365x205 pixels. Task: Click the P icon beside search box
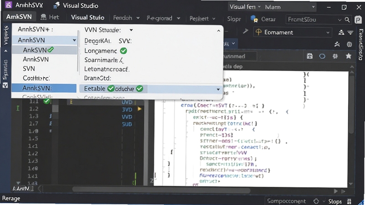[x=358, y=20]
